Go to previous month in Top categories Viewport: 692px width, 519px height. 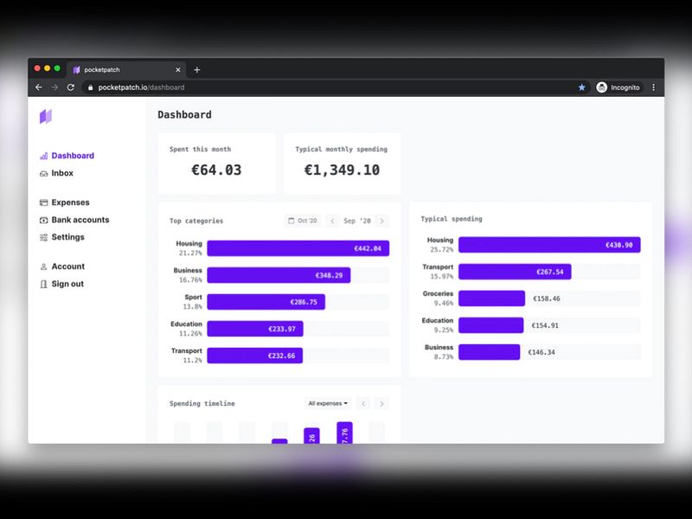(332, 221)
